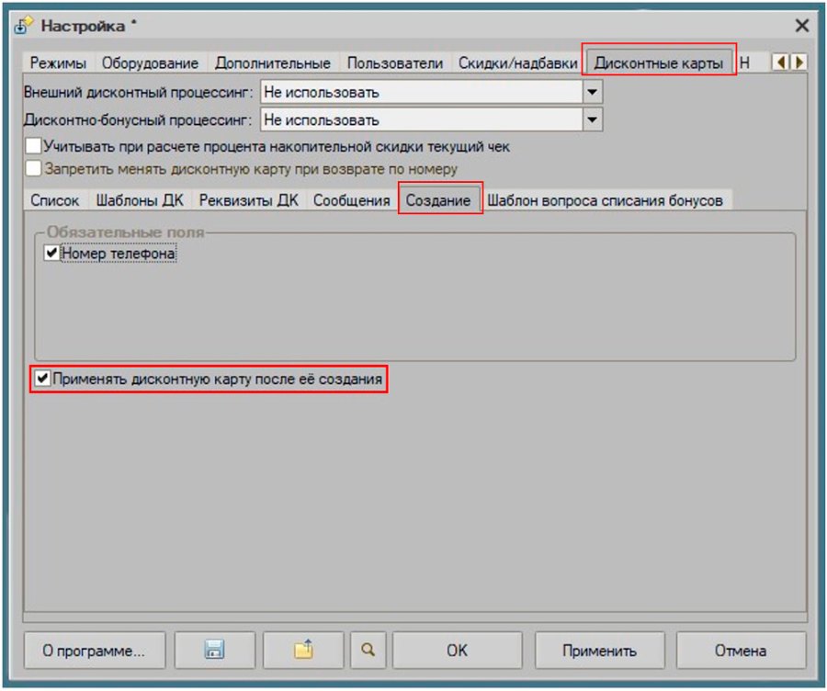Open the Шаблоны ДК sub-tab
This screenshot has width=827, height=691.
point(140,200)
